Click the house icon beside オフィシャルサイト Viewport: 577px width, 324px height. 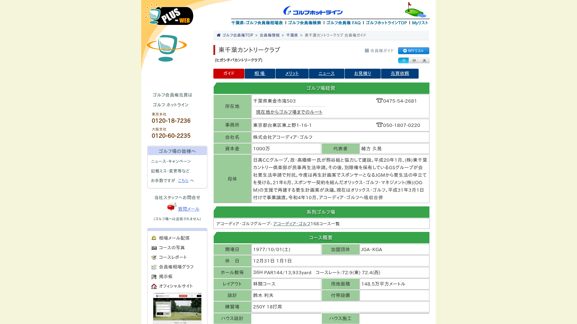tap(154, 286)
